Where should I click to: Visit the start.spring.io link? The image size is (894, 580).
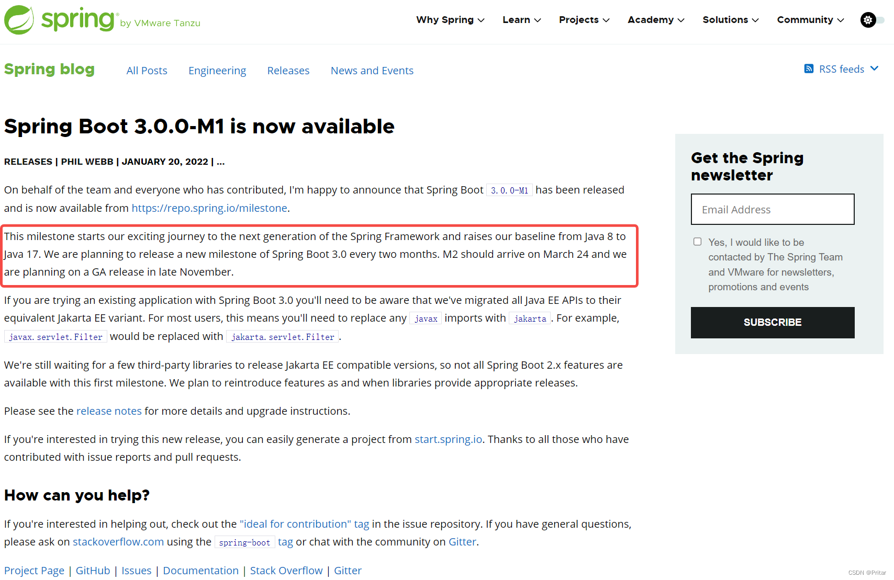point(448,439)
